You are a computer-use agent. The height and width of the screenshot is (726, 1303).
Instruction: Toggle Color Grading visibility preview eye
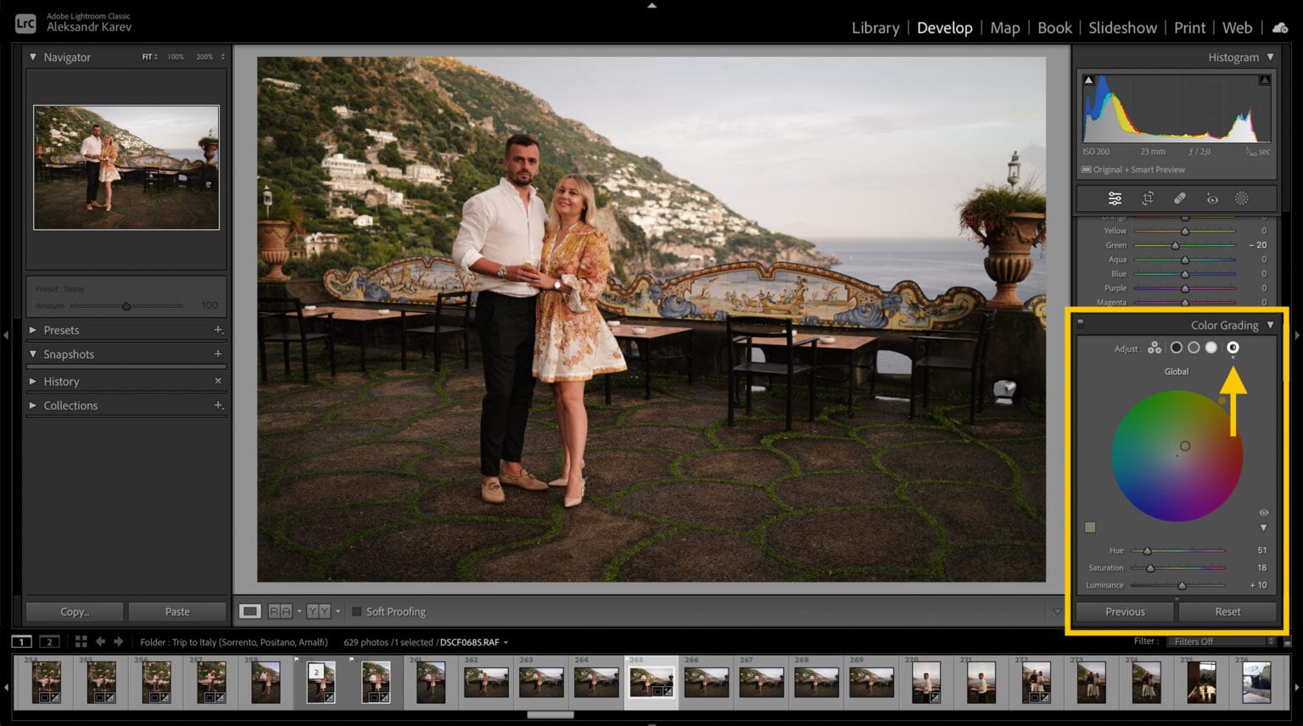click(1263, 512)
